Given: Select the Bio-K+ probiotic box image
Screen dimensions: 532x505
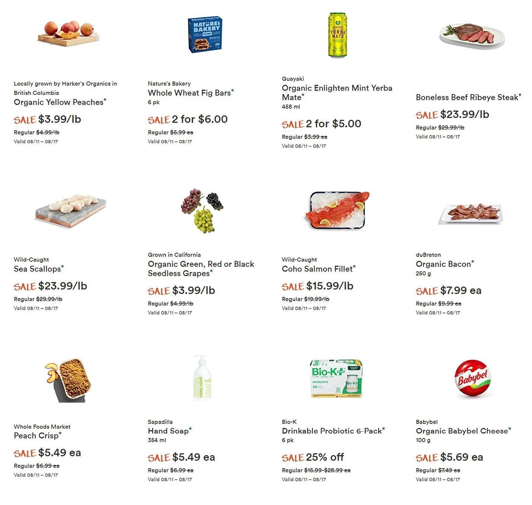Looking at the screenshot, I should (x=337, y=378).
